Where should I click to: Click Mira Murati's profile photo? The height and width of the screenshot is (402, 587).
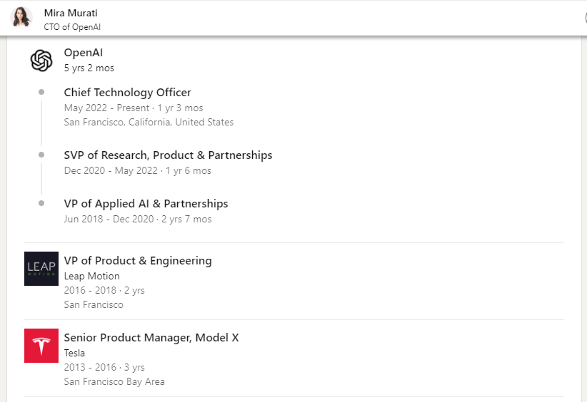pos(22,17)
